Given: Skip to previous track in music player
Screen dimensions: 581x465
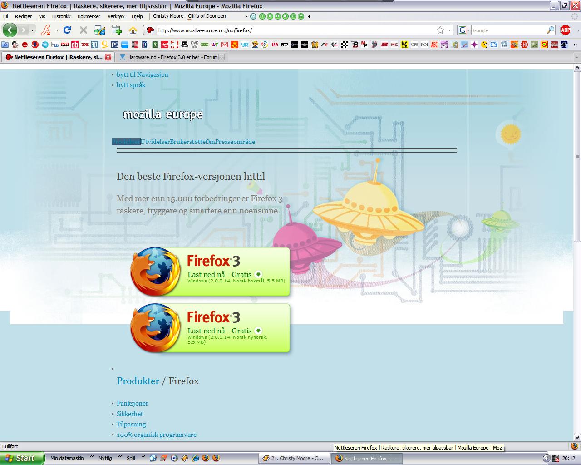Looking at the screenshot, I should point(262,16).
